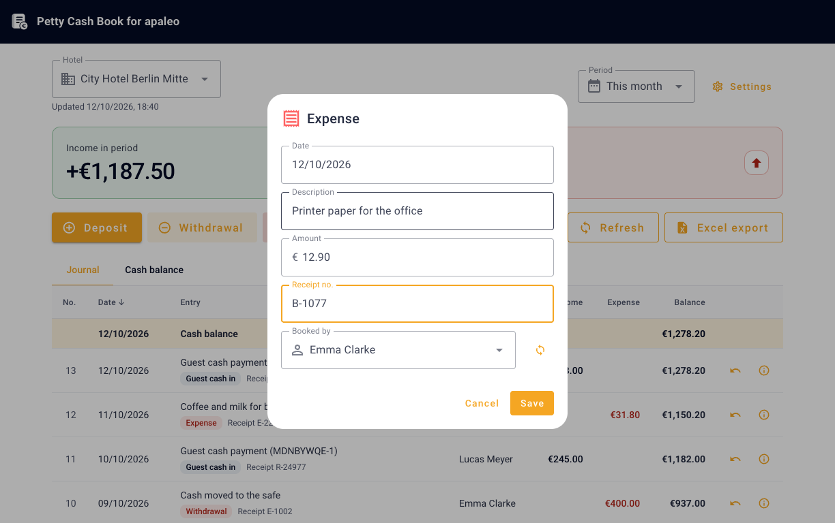This screenshot has height=523, width=835.
Task: Switch to the Cash balance tab
Action: (x=154, y=270)
